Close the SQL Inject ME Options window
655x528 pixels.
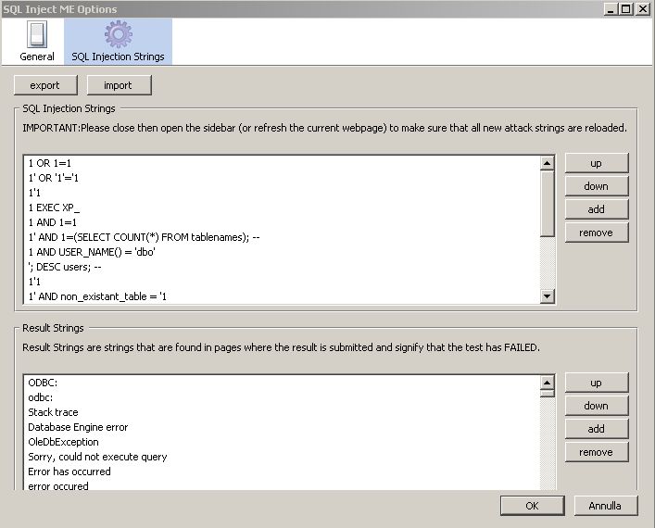click(643, 8)
